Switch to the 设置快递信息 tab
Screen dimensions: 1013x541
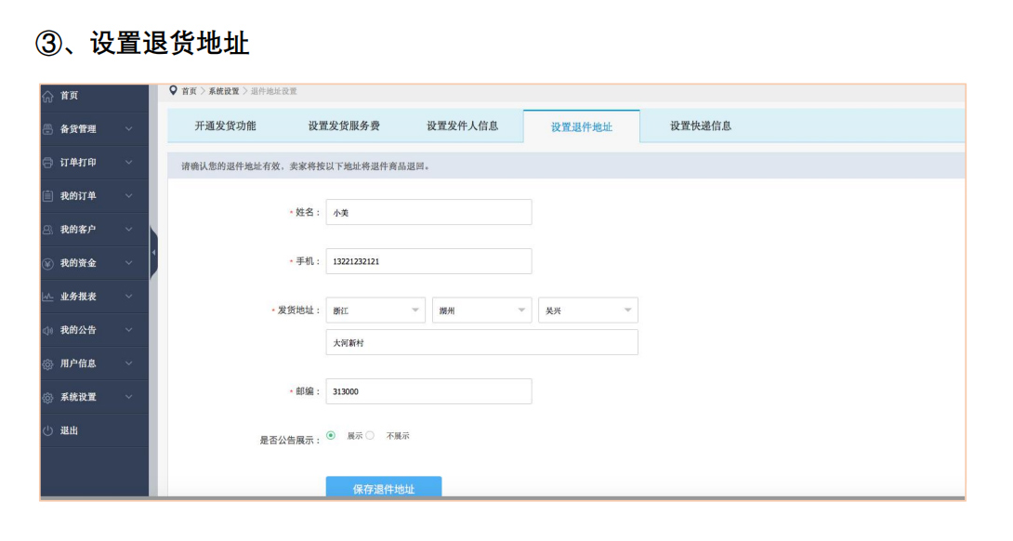[x=701, y=126]
